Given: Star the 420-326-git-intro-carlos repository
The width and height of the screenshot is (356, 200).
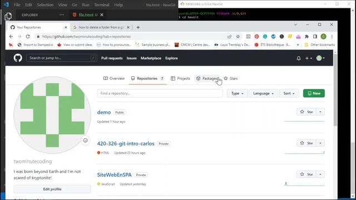Looking at the screenshot, I should [306, 143].
